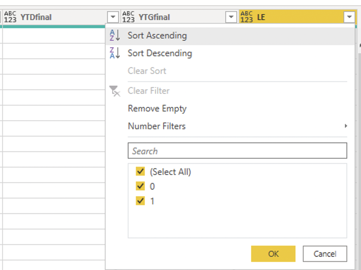Focus the Search input field

pos(237,151)
